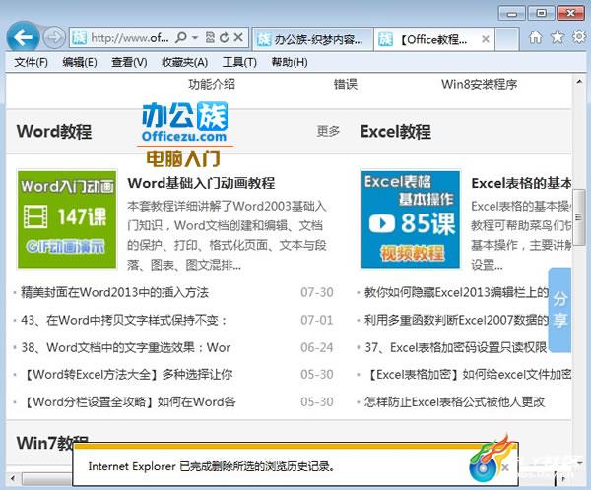Click the 07-30 date text
This screenshot has width=591, height=490.
[317, 292]
